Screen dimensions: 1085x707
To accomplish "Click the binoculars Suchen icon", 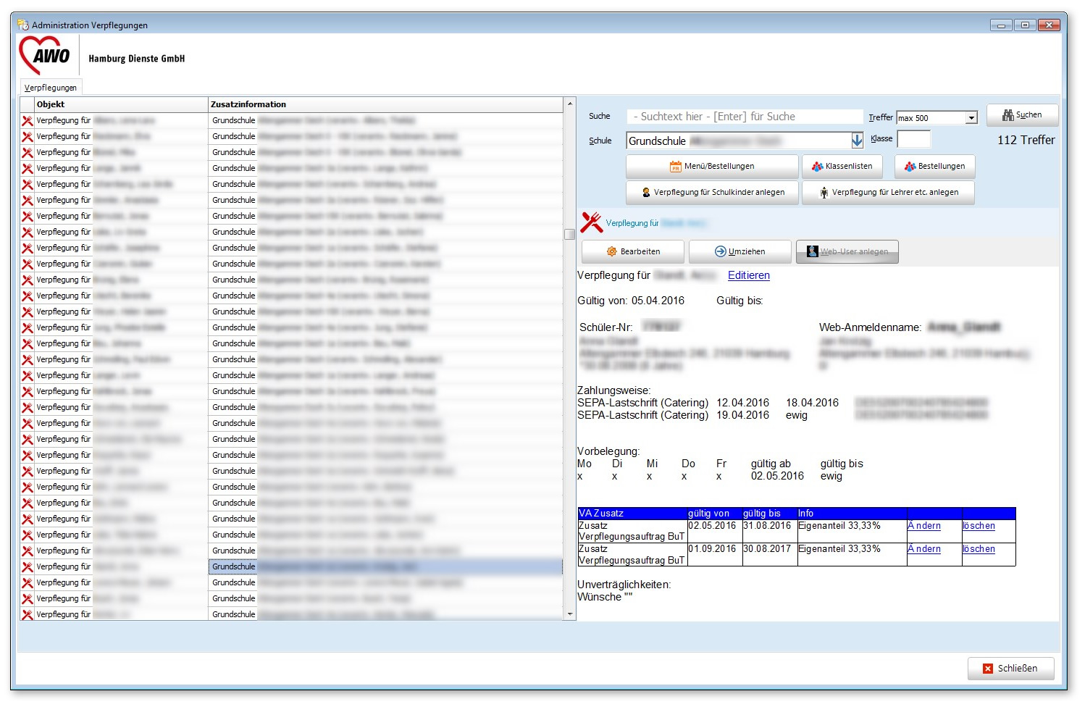I will 1007,115.
